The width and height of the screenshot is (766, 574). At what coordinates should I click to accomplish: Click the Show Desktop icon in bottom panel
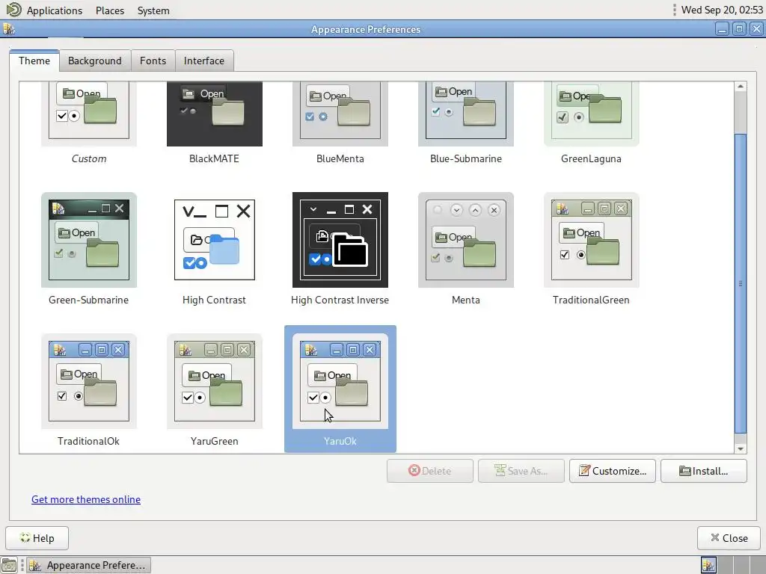pos(9,565)
